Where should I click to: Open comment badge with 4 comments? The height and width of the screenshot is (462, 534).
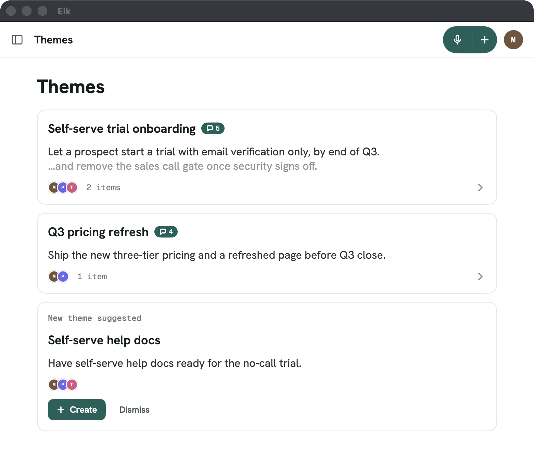click(x=166, y=232)
